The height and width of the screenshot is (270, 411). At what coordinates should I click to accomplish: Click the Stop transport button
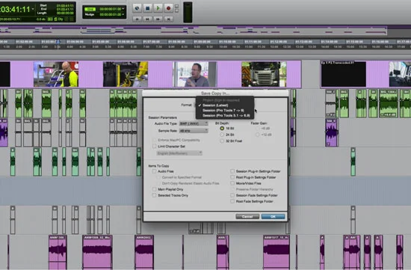pos(147,8)
